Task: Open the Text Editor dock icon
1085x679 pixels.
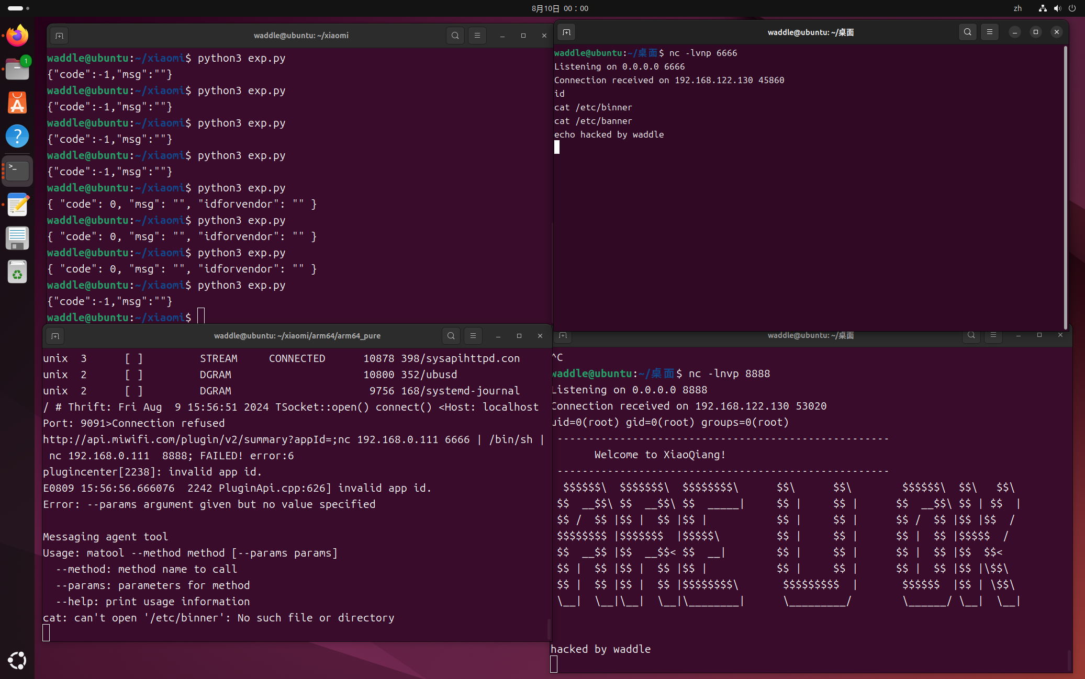Action: point(17,205)
